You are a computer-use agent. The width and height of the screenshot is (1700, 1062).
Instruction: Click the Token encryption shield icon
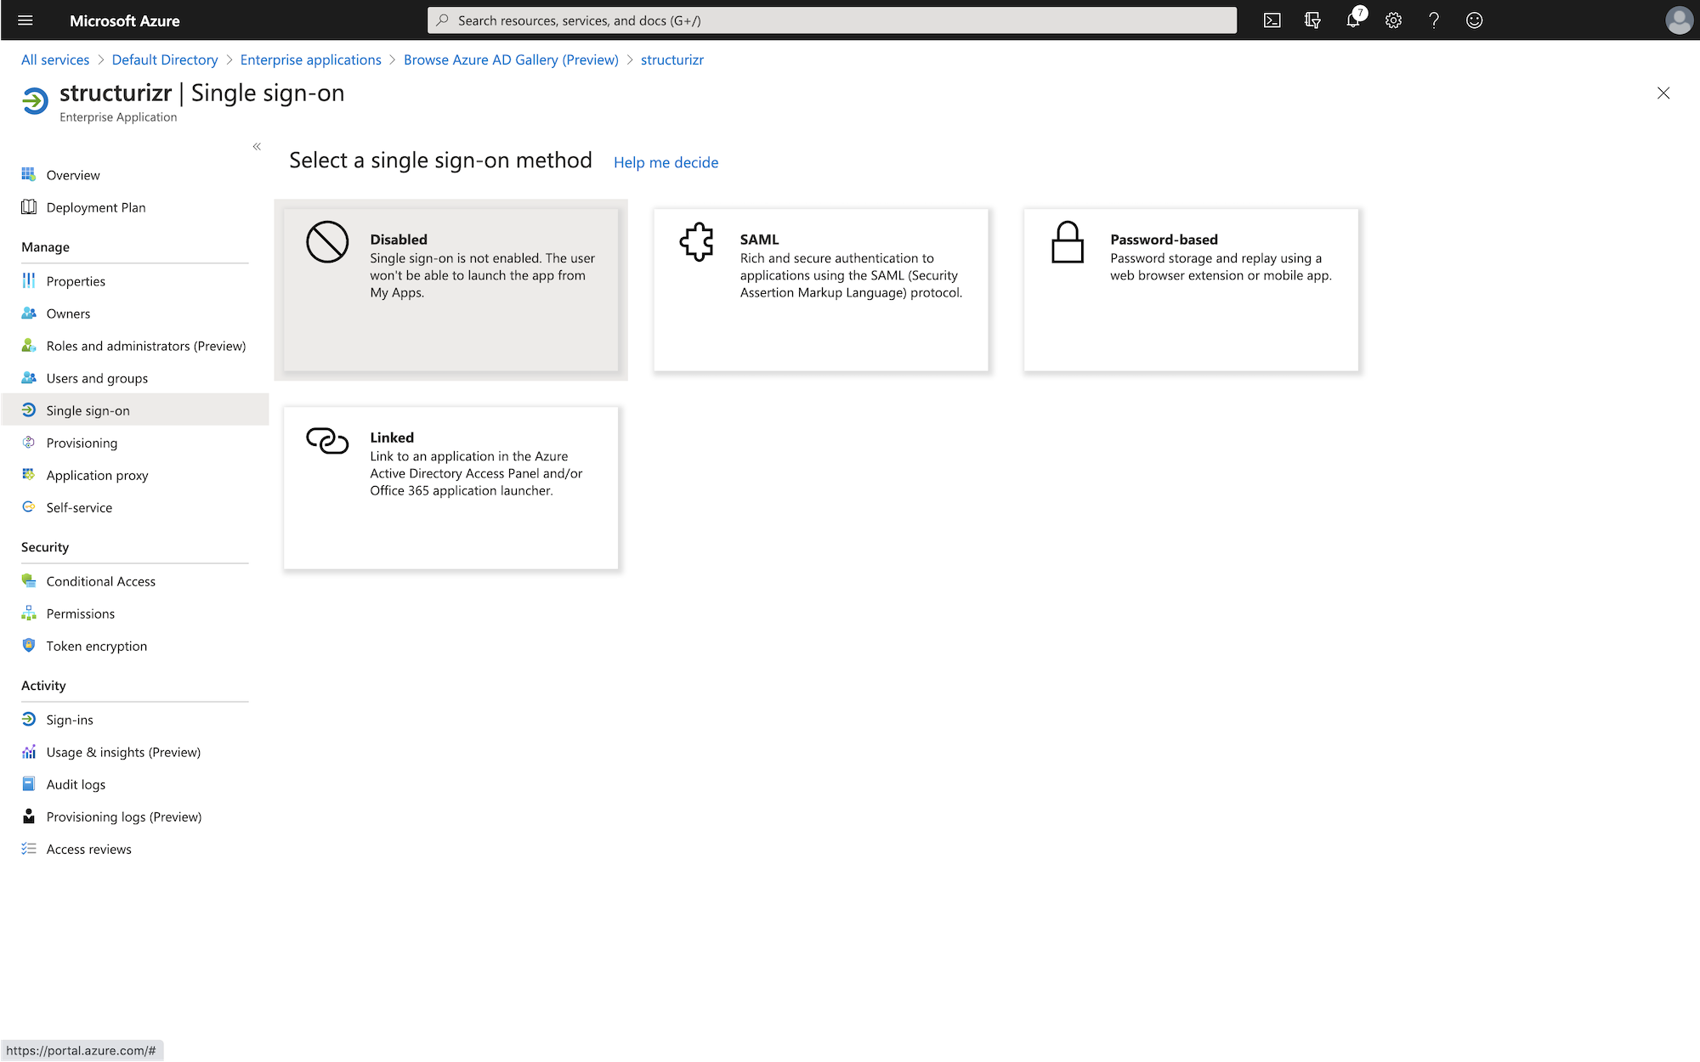click(29, 645)
